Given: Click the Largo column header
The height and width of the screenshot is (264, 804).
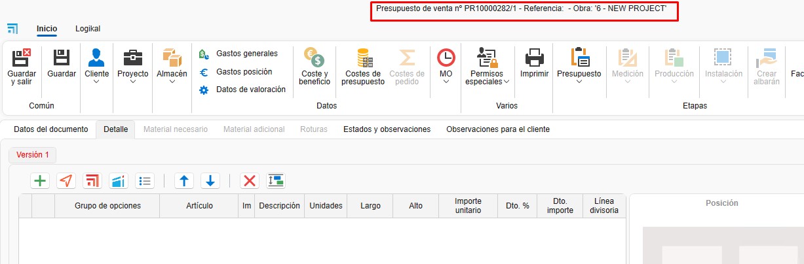Looking at the screenshot, I should [370, 206].
